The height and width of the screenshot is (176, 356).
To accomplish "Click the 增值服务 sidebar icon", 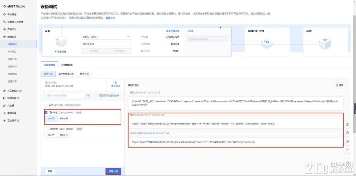I will pyautogui.click(x=5, y=113).
